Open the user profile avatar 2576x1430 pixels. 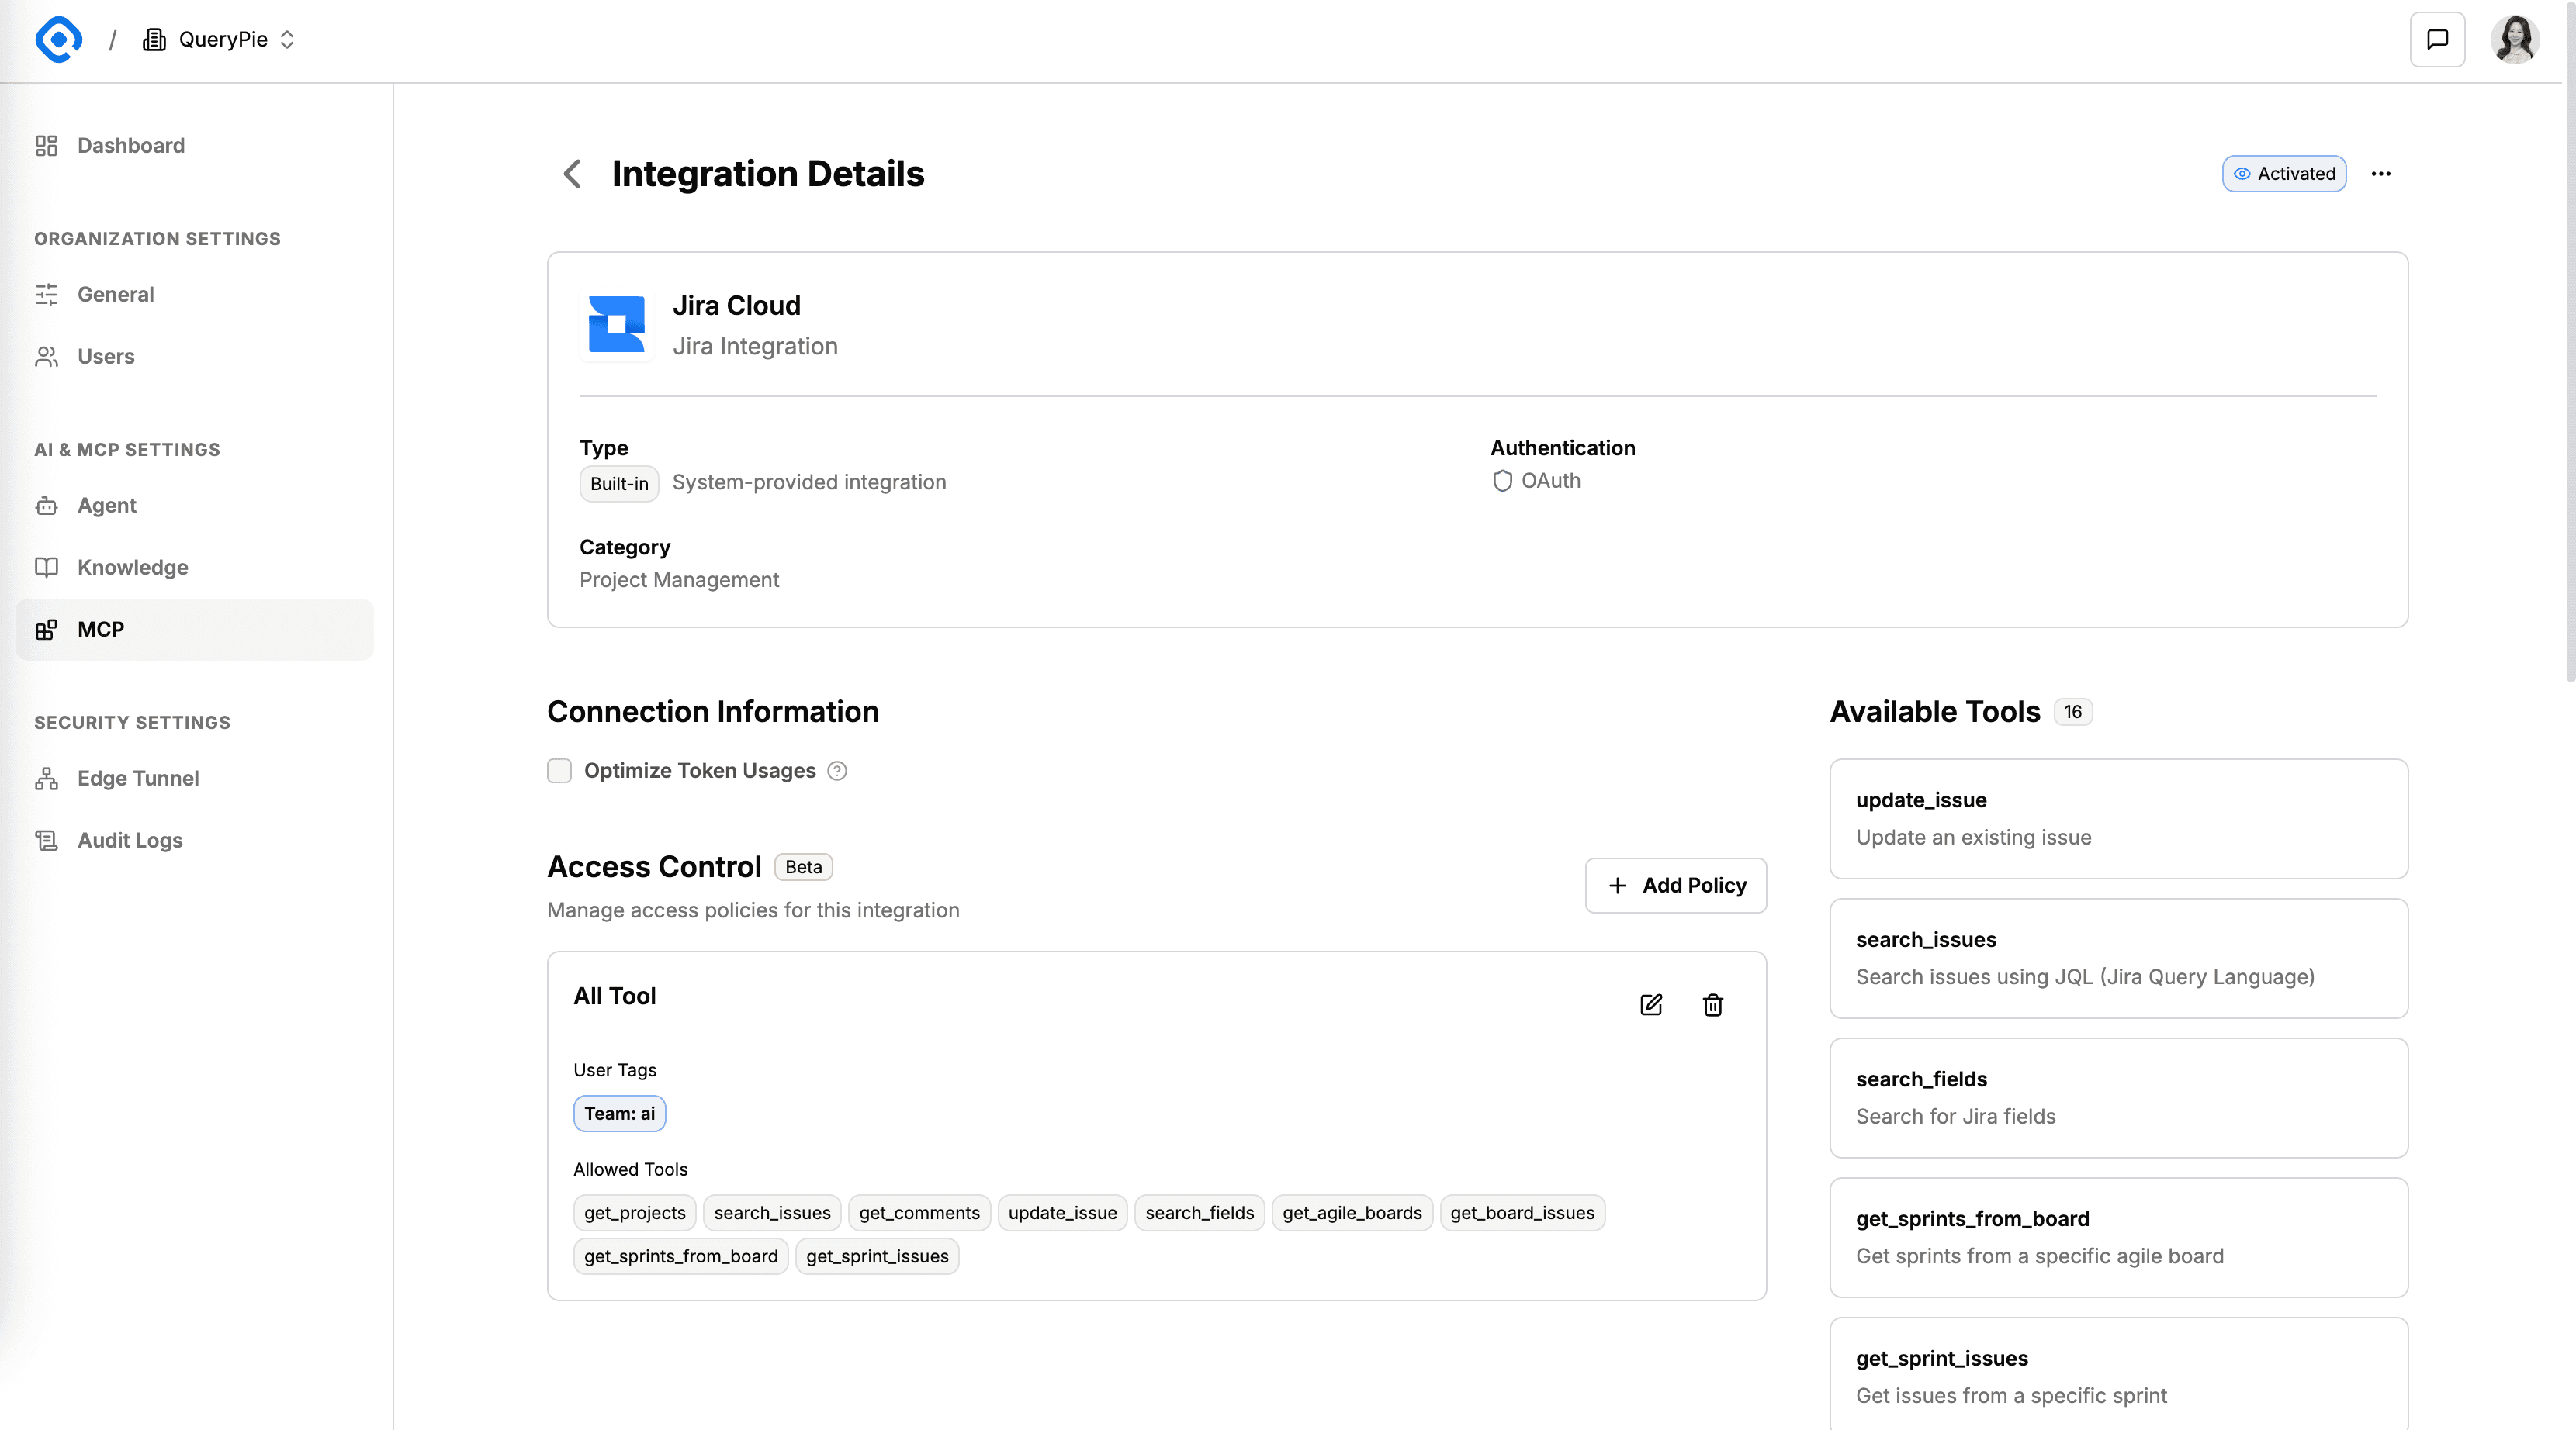click(x=2514, y=40)
